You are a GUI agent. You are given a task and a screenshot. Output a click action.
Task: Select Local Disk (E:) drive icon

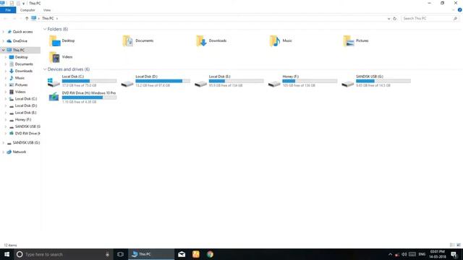point(201,84)
